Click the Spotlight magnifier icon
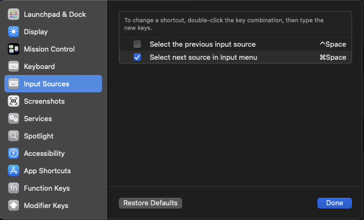Image resolution: width=364 pixels, height=220 pixels. click(14, 136)
